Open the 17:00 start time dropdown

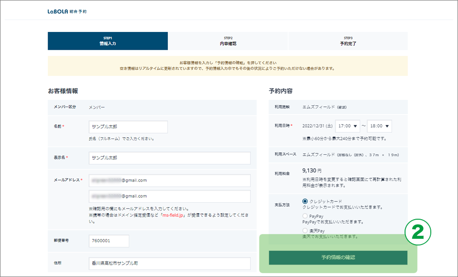point(348,126)
